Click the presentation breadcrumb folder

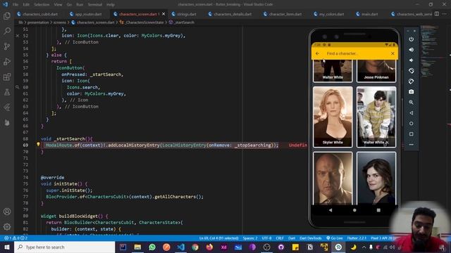click(x=38, y=22)
